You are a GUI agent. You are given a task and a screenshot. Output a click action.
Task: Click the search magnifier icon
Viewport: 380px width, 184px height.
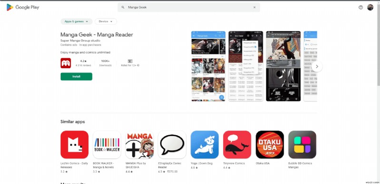coord(123,7)
